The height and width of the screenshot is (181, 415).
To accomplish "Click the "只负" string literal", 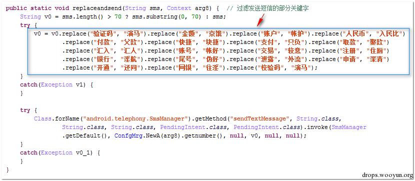I will (x=295, y=42).
